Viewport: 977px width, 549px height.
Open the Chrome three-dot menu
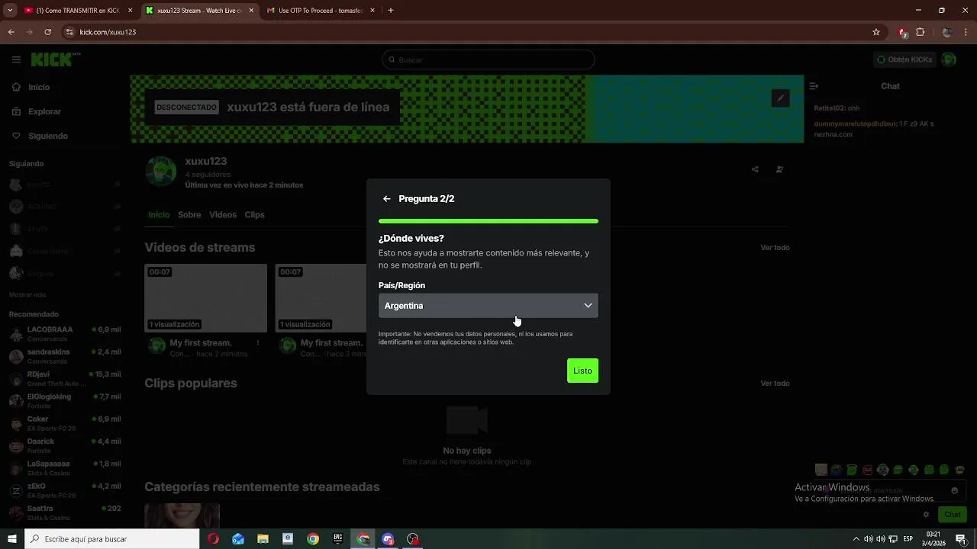click(x=966, y=32)
